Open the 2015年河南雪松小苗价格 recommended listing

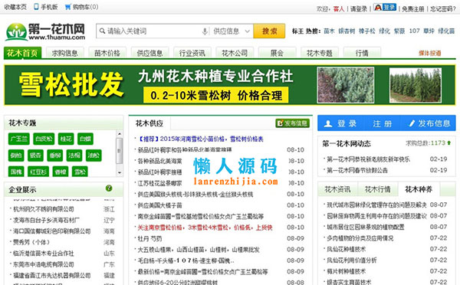pyautogui.click(x=201, y=139)
